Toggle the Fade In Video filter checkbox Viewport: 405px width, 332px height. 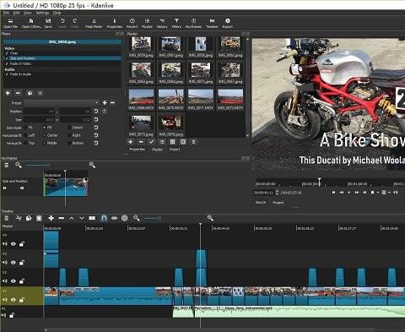(x=7, y=63)
